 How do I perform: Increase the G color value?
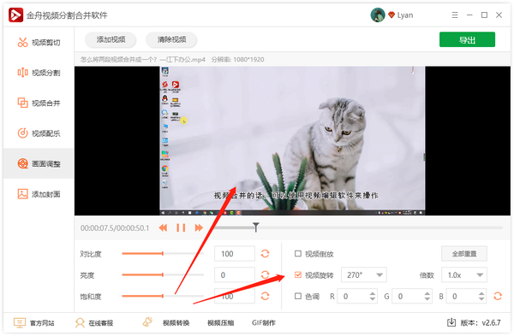(427, 293)
